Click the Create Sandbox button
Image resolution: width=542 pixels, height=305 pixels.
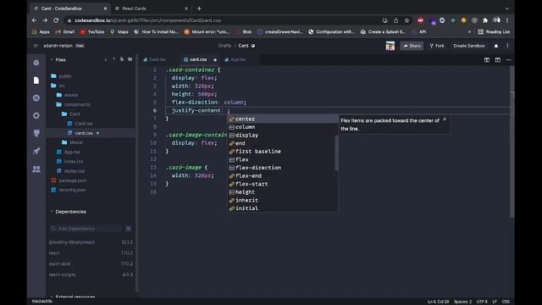click(x=469, y=46)
